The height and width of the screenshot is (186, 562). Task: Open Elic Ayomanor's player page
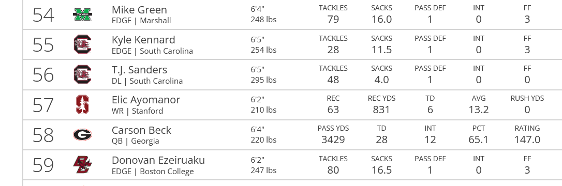tap(146, 100)
